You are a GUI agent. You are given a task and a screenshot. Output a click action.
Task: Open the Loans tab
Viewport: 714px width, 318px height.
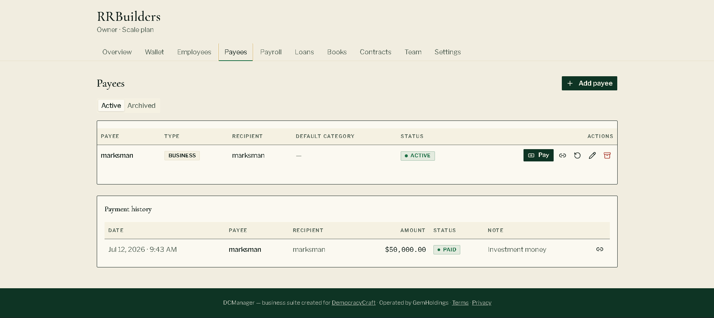[x=304, y=52]
